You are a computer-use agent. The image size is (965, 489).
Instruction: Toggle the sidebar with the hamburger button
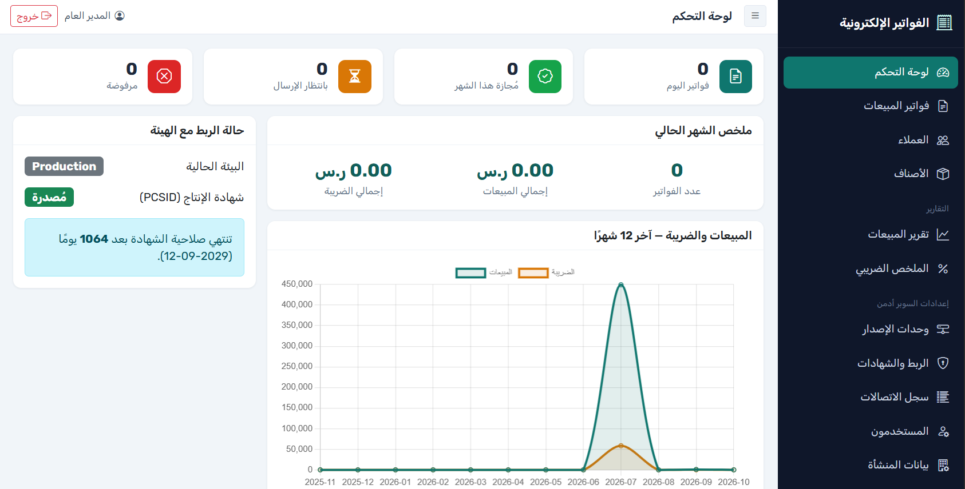(755, 16)
